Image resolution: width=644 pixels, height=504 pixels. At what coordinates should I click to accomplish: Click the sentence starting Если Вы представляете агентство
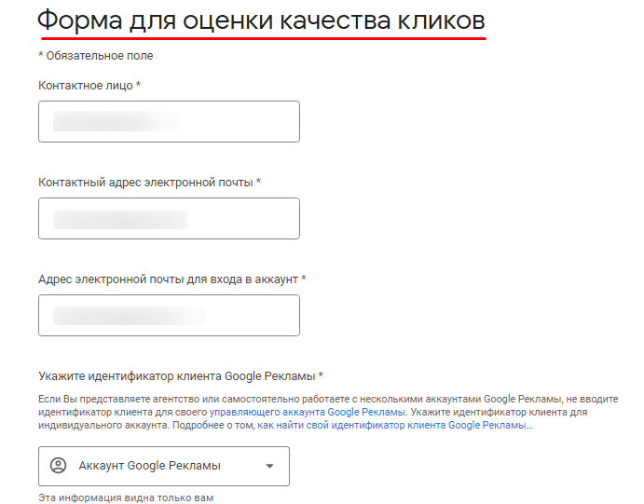pos(280,399)
